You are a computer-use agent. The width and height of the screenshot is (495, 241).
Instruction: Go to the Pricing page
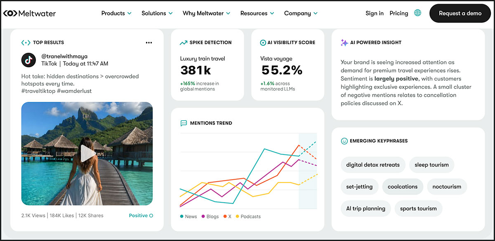click(x=399, y=13)
